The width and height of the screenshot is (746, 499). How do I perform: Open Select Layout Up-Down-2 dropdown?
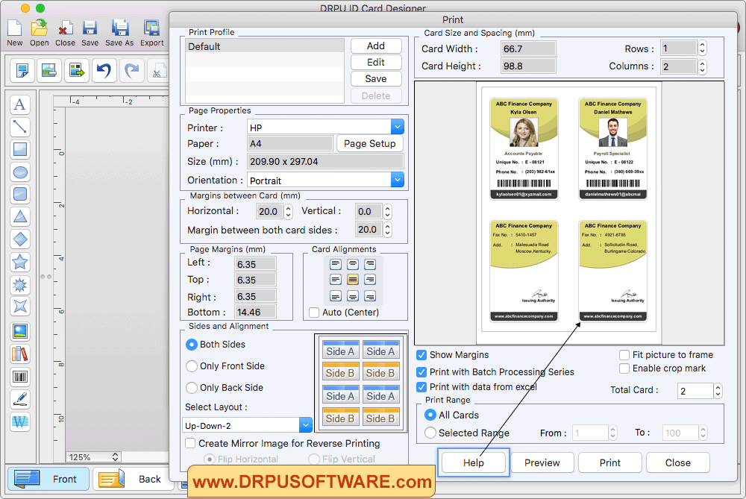point(305,425)
